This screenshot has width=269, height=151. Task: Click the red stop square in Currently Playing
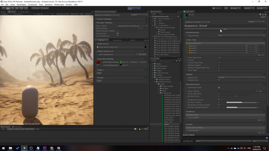pos(98,62)
